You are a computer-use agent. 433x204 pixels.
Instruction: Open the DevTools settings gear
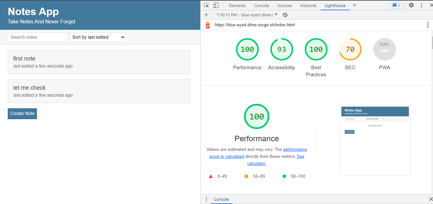[x=411, y=5]
